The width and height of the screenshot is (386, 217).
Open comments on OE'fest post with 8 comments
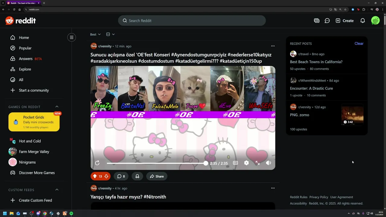tap(121, 176)
